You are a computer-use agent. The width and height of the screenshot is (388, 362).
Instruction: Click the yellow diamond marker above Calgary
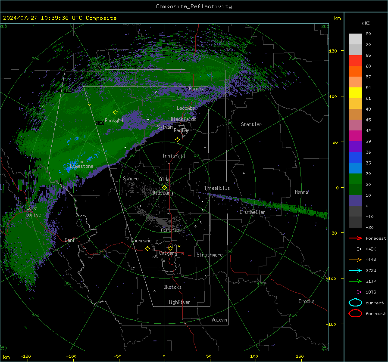170,248
